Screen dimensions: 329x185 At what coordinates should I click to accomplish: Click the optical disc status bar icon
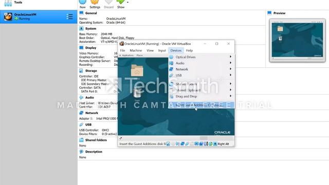coord(173,144)
